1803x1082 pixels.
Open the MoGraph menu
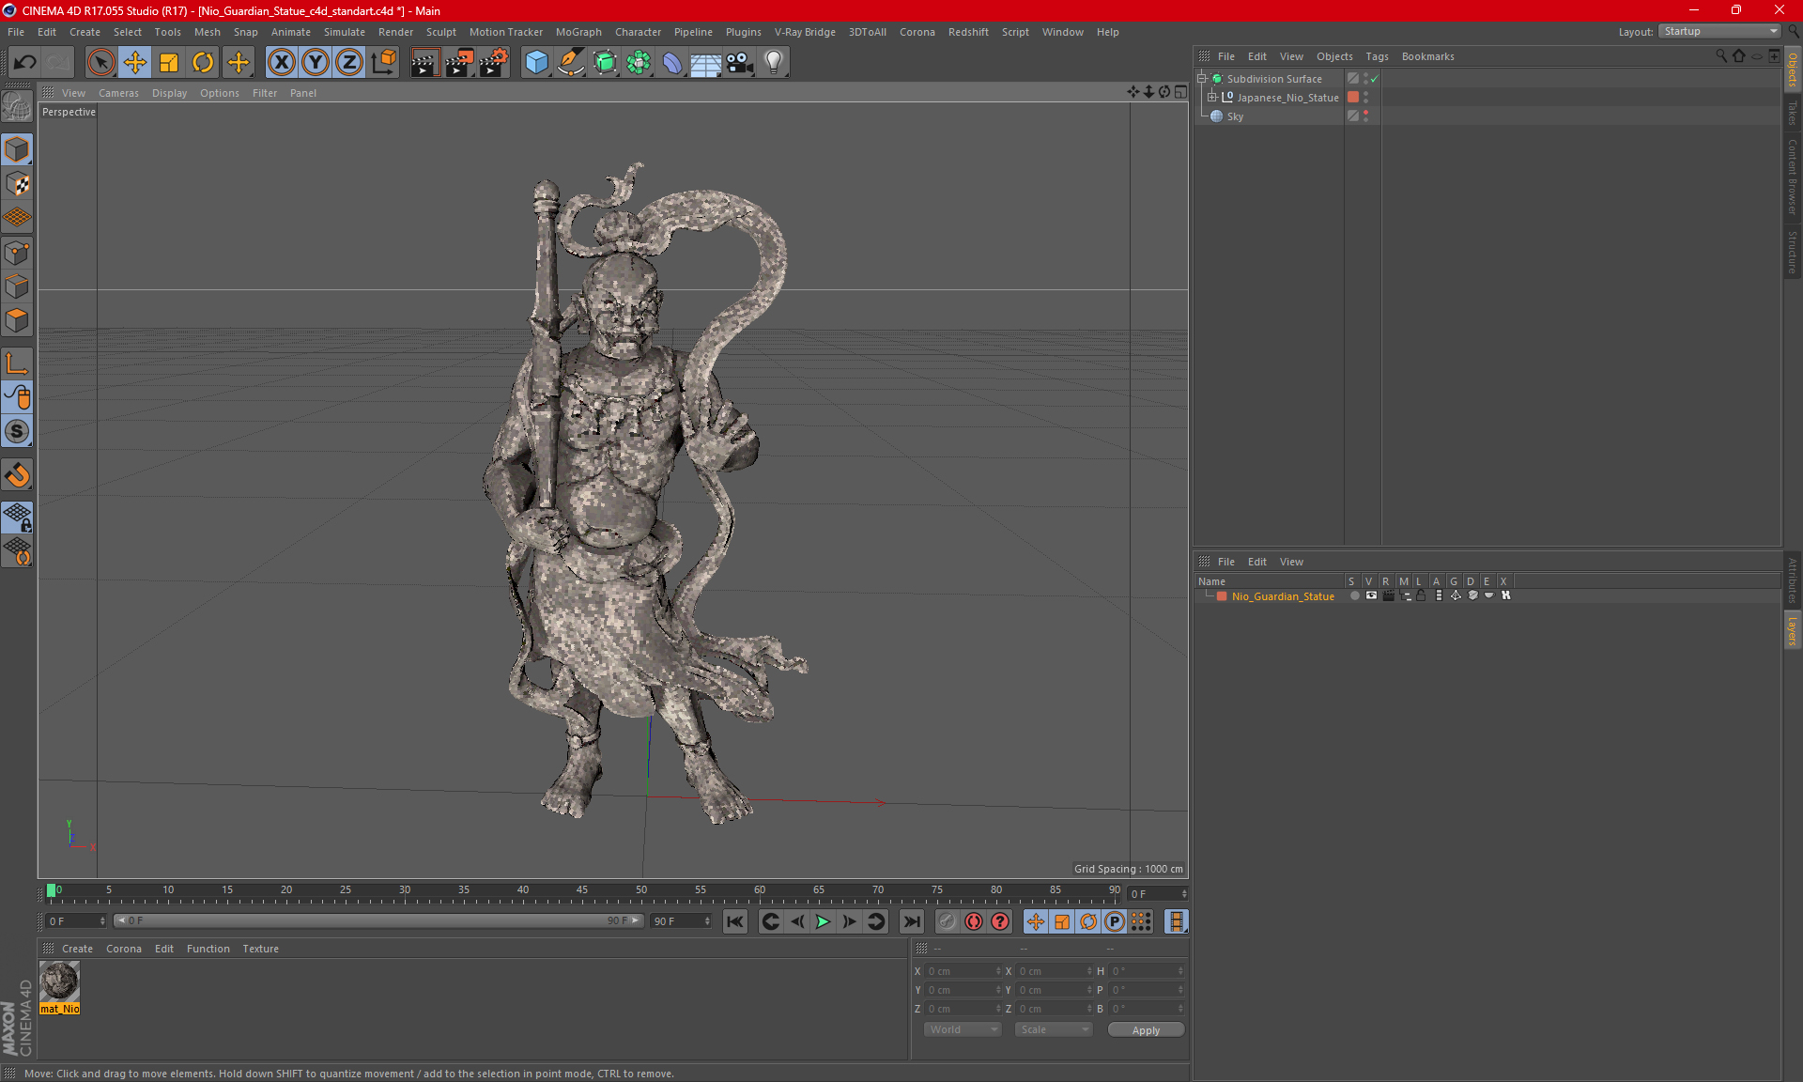click(578, 32)
